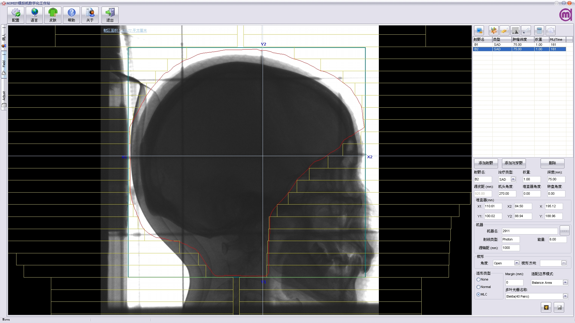Open the 配置 configuration tool

[16, 15]
